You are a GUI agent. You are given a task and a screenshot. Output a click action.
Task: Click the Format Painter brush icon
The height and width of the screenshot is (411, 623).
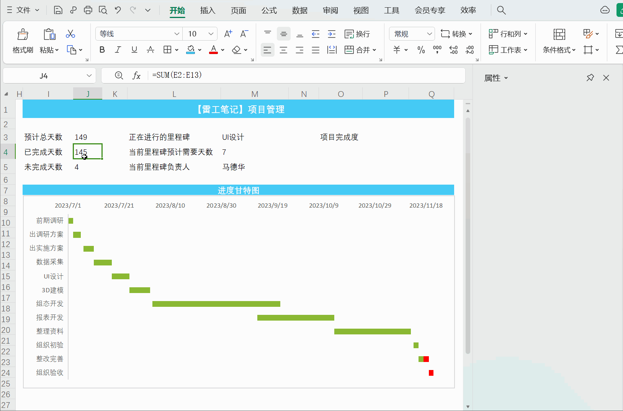(x=23, y=34)
